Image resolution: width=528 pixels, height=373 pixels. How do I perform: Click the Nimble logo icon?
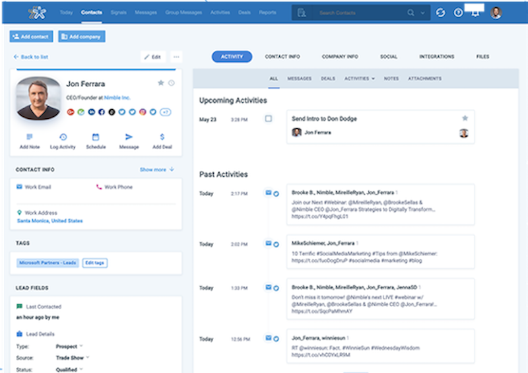[38, 13]
